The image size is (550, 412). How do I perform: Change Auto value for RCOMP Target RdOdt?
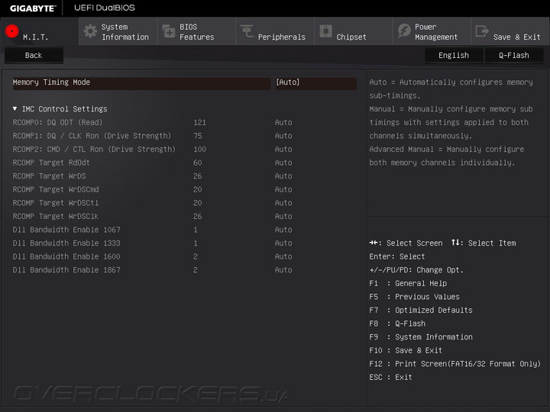(x=283, y=163)
